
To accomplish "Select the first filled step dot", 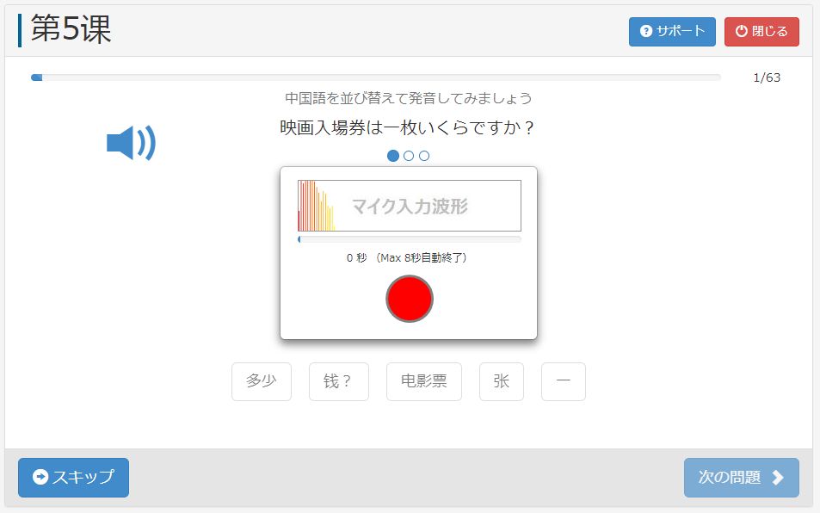I will tap(393, 156).
